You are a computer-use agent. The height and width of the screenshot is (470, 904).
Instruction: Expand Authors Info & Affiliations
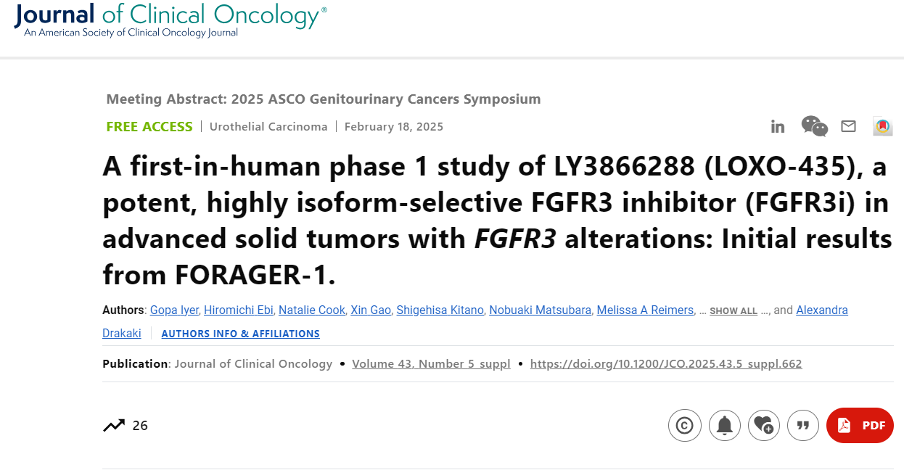coord(240,334)
